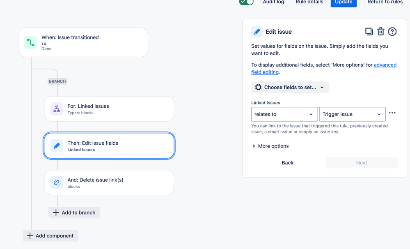The height and width of the screenshot is (249, 410).
Task: Delete the Edit issue action with trash icon
Action: [380, 31]
